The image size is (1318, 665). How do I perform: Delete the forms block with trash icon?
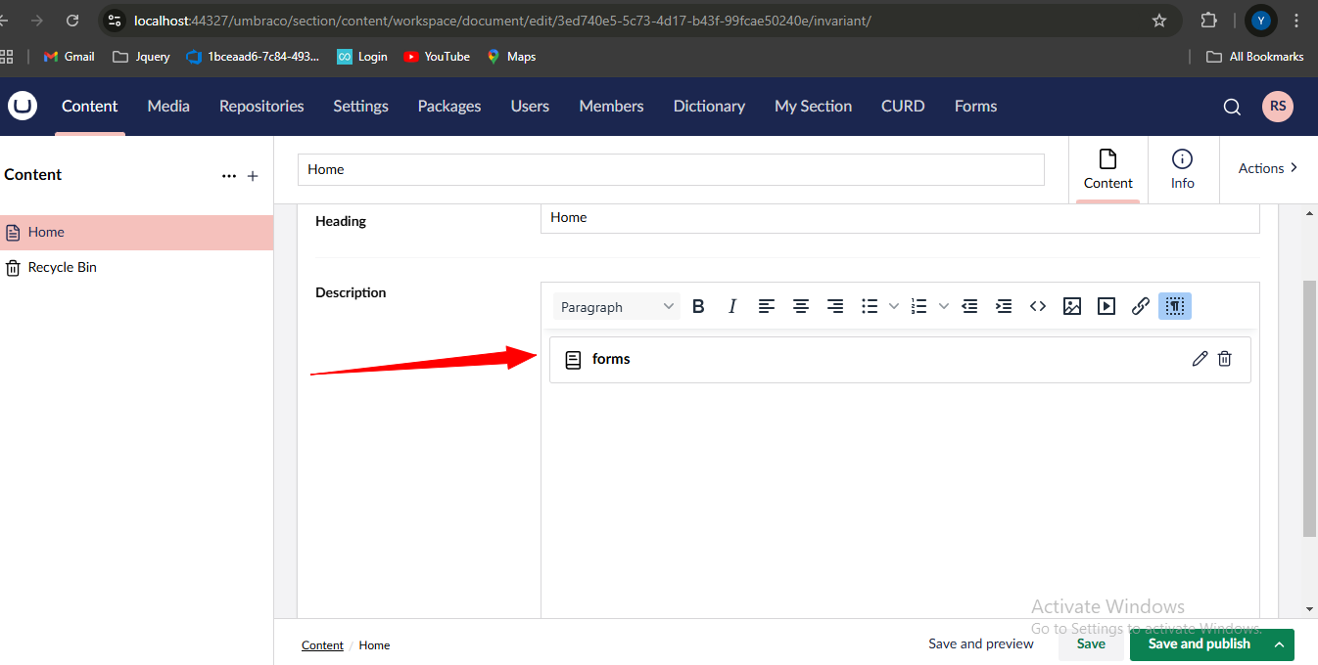pyautogui.click(x=1224, y=359)
